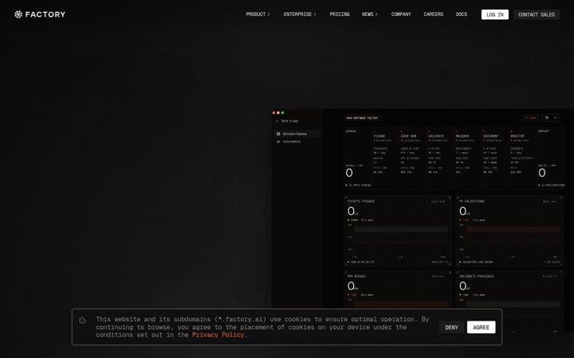Open the Privacy Policy link
Image resolution: width=574 pixels, height=358 pixels.
[x=218, y=335]
